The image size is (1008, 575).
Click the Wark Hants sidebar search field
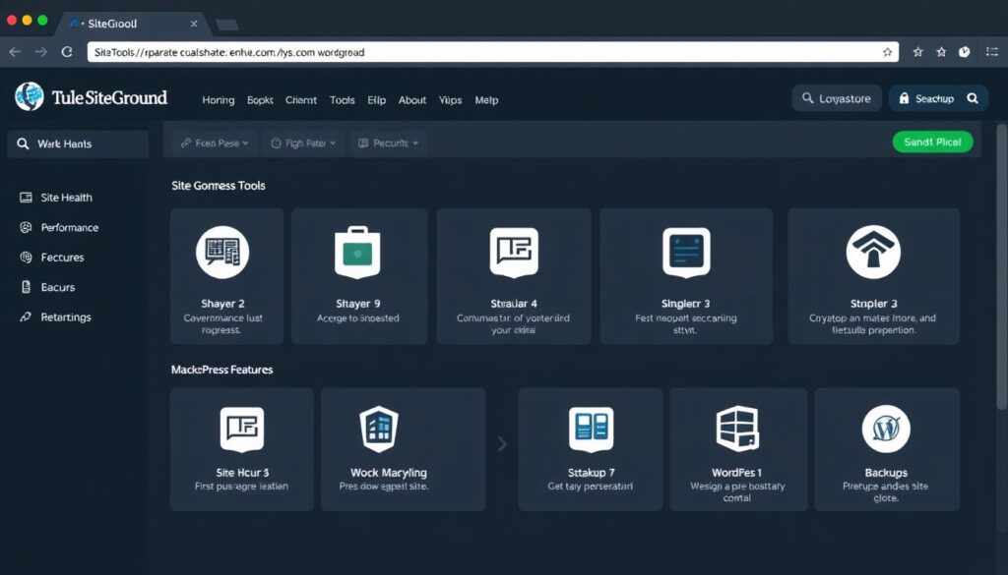[77, 144]
